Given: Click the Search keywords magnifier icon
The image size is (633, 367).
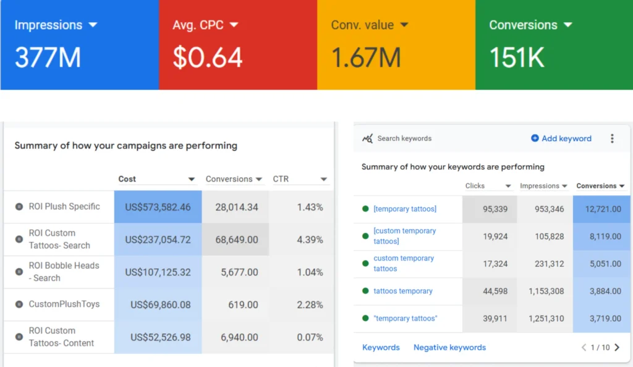Looking at the screenshot, I should [x=367, y=139].
